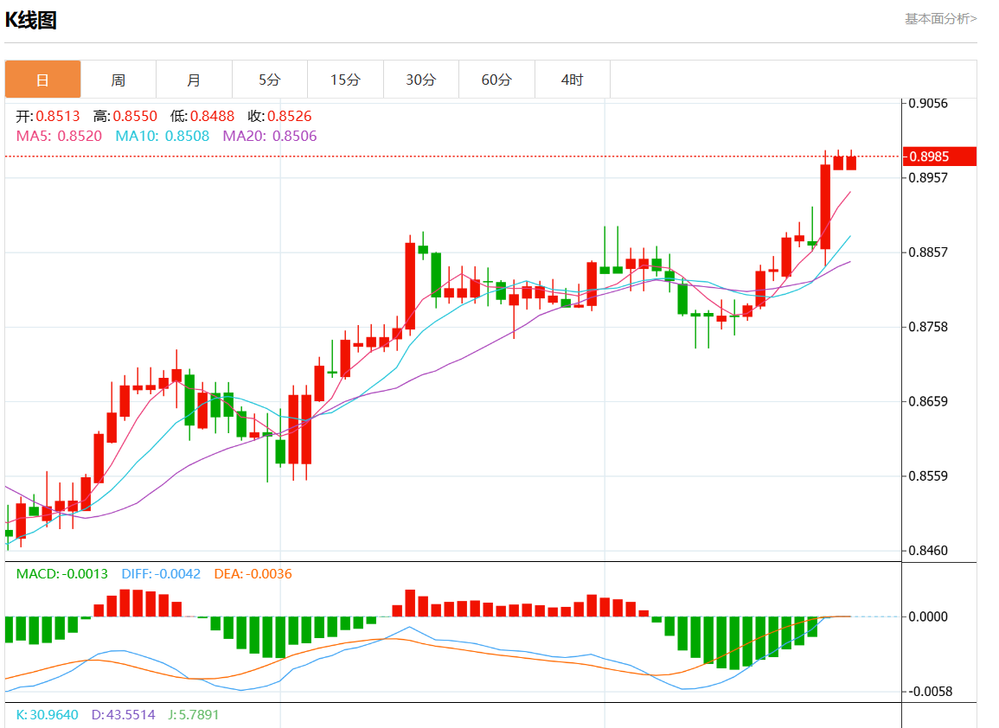The image size is (999, 728).
Task: Click the DEA: -0.0036 indicator label
Action: [253, 574]
